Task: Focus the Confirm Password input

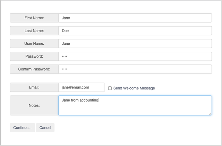Action: (135, 69)
